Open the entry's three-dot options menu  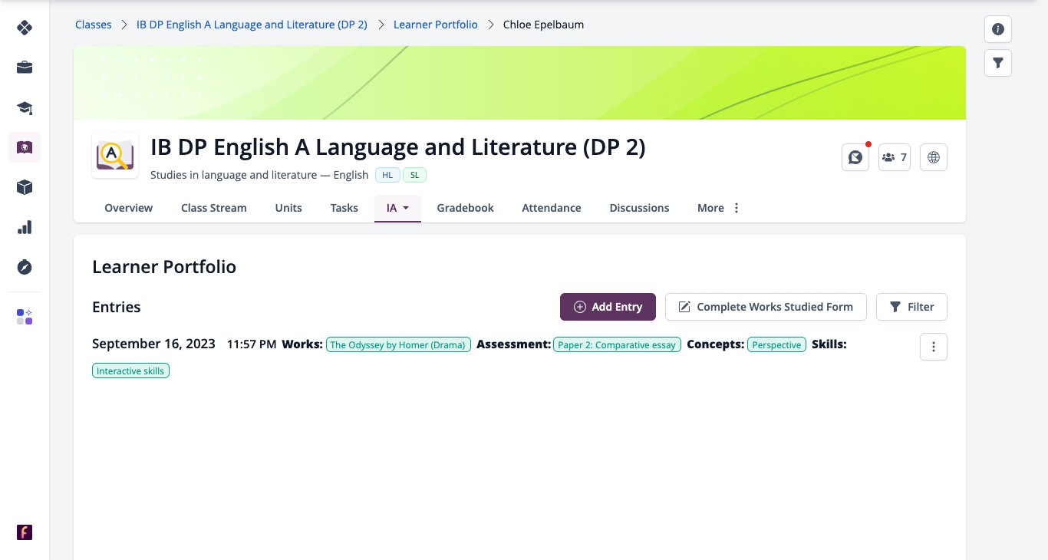pyautogui.click(x=934, y=347)
